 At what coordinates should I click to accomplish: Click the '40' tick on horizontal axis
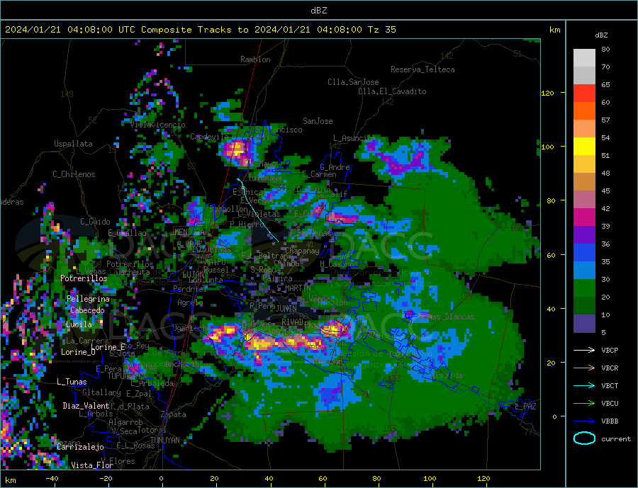coord(269,478)
